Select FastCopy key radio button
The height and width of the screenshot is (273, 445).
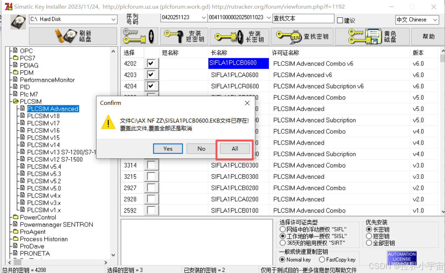pos(322,260)
